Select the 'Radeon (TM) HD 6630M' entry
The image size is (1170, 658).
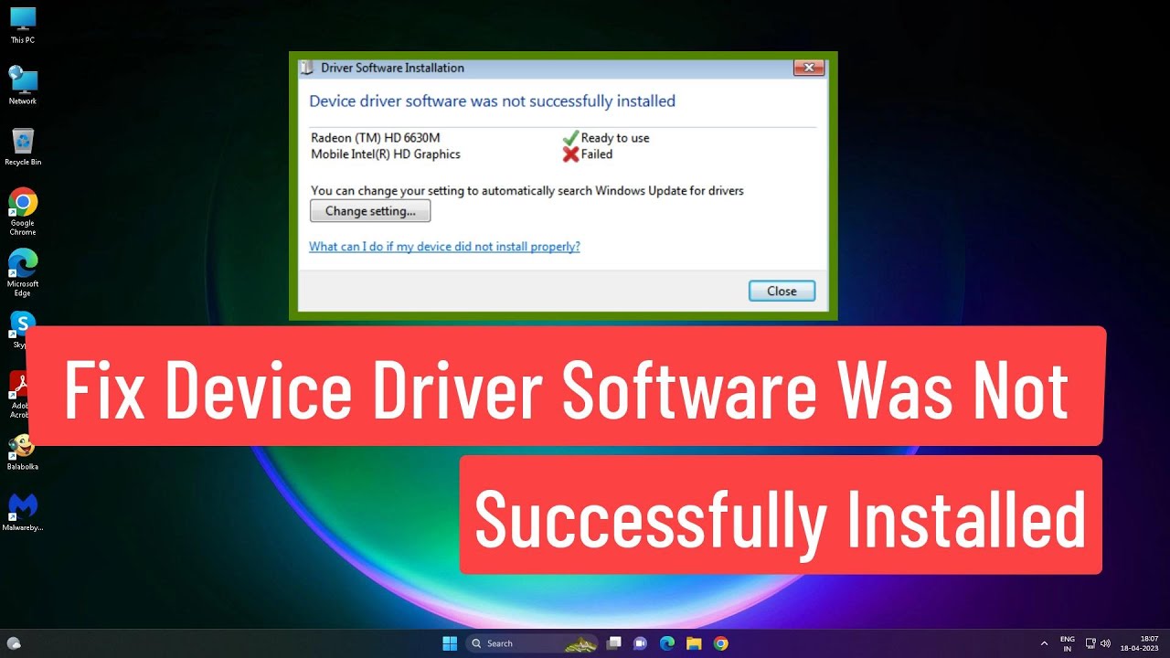376,138
